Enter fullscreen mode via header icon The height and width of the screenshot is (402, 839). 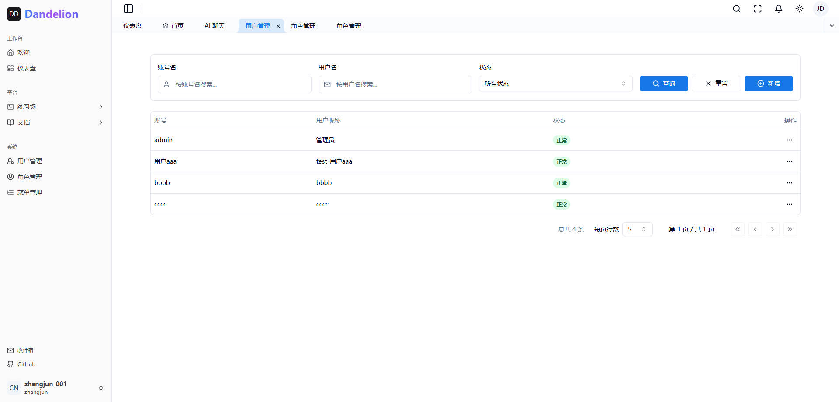pyautogui.click(x=758, y=9)
